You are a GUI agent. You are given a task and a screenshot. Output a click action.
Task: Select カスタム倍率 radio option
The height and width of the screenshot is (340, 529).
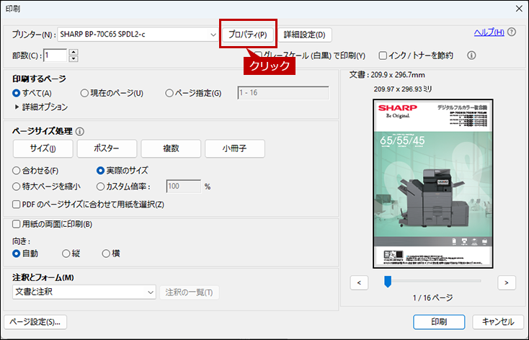tap(100, 187)
